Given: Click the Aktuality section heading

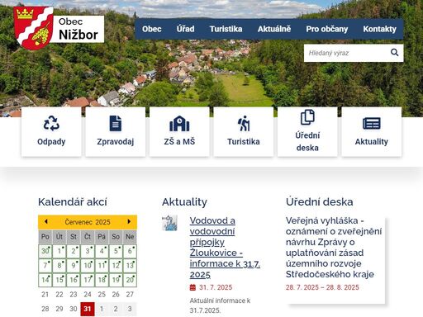Looking at the screenshot, I should (x=184, y=202).
